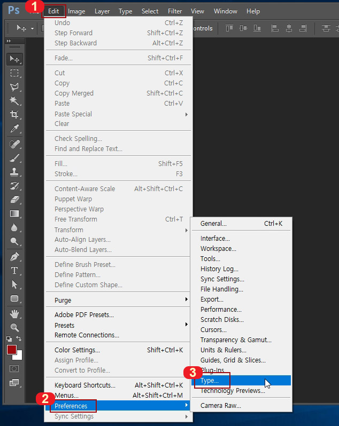This screenshot has width=339, height=426.
Task: Click the align left edges icon
Action: pyautogui.click(x=275, y=28)
